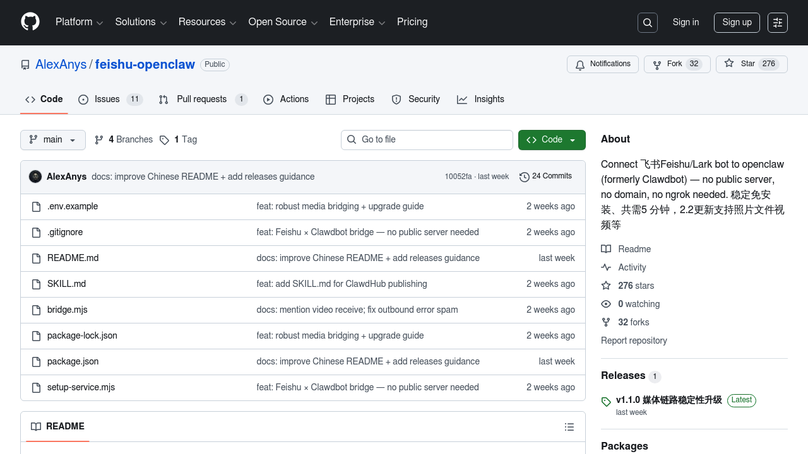
Task: Expand the Platform menu in header
Action: click(79, 22)
